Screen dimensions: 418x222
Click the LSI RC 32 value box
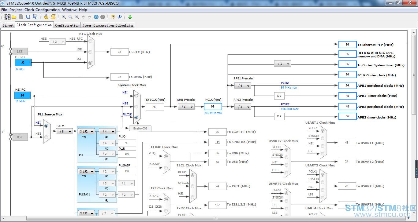23,63
